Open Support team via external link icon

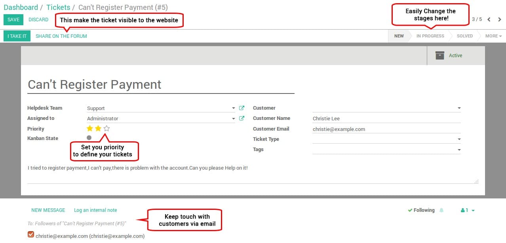point(242,108)
